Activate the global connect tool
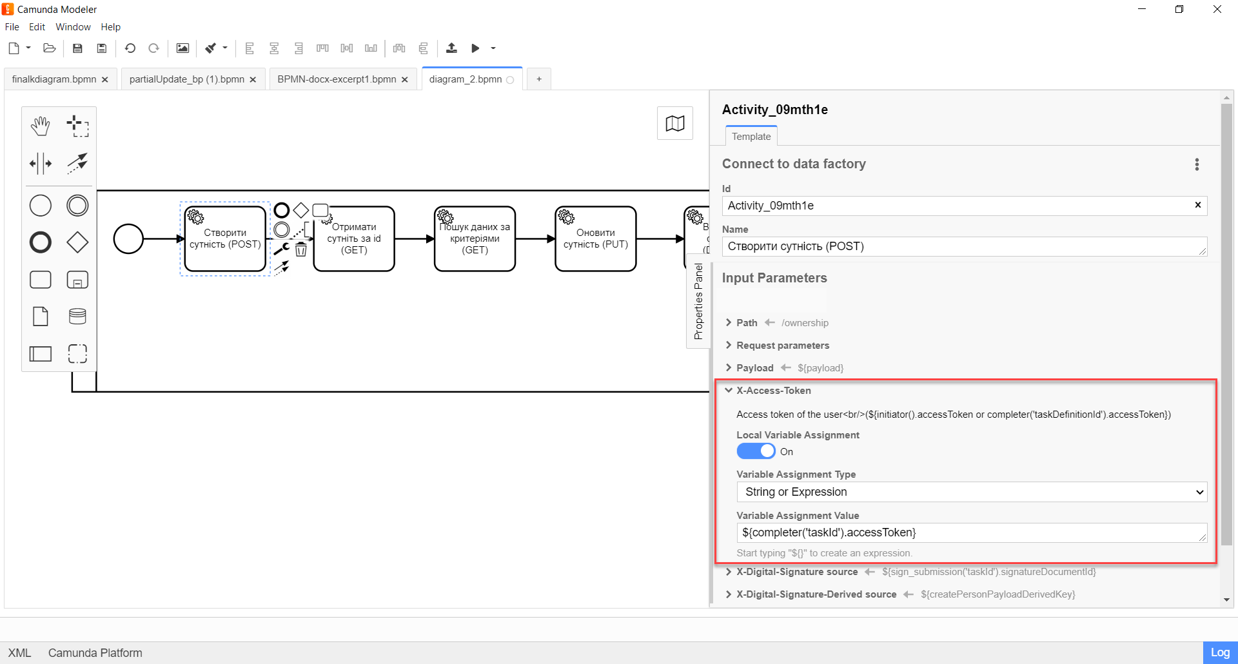The height and width of the screenshot is (664, 1238). [x=77, y=164]
